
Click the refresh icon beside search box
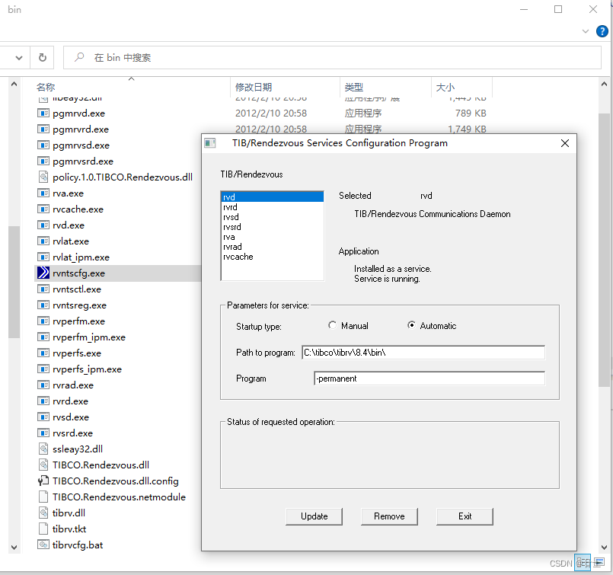click(42, 58)
